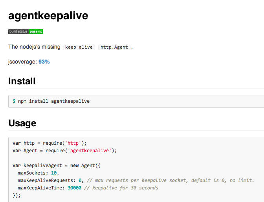Click the 30000 value of maxKeepAliveTime
The image size is (264, 202).
pos(74,188)
